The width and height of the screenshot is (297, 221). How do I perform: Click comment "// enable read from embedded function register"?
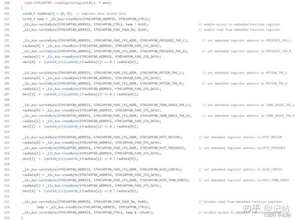tap(240, 30)
